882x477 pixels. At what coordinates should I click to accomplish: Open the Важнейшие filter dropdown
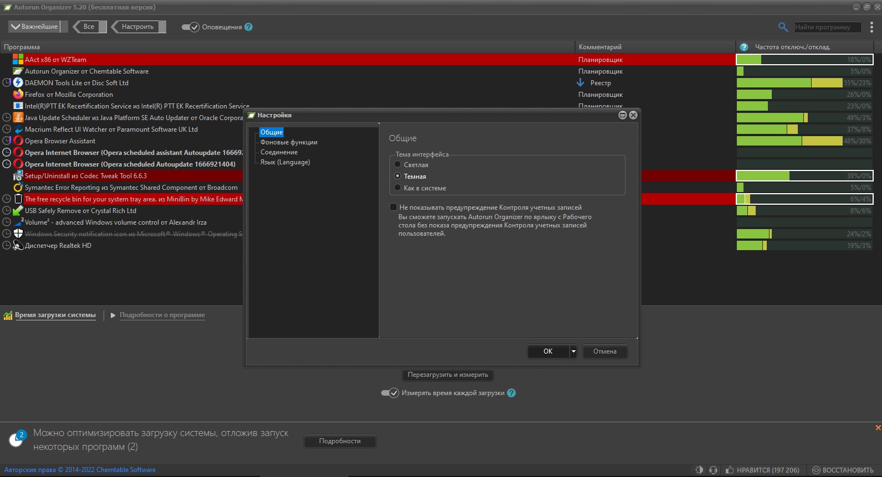coord(38,27)
